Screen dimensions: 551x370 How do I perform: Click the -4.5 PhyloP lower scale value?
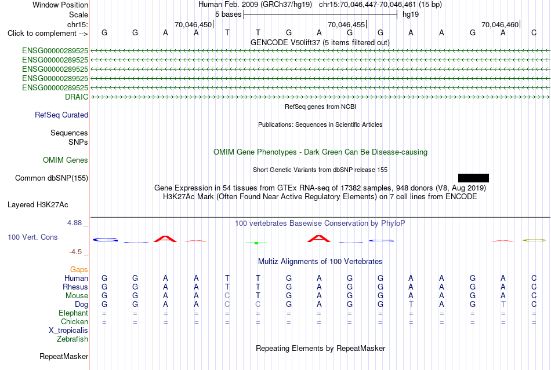coord(75,252)
